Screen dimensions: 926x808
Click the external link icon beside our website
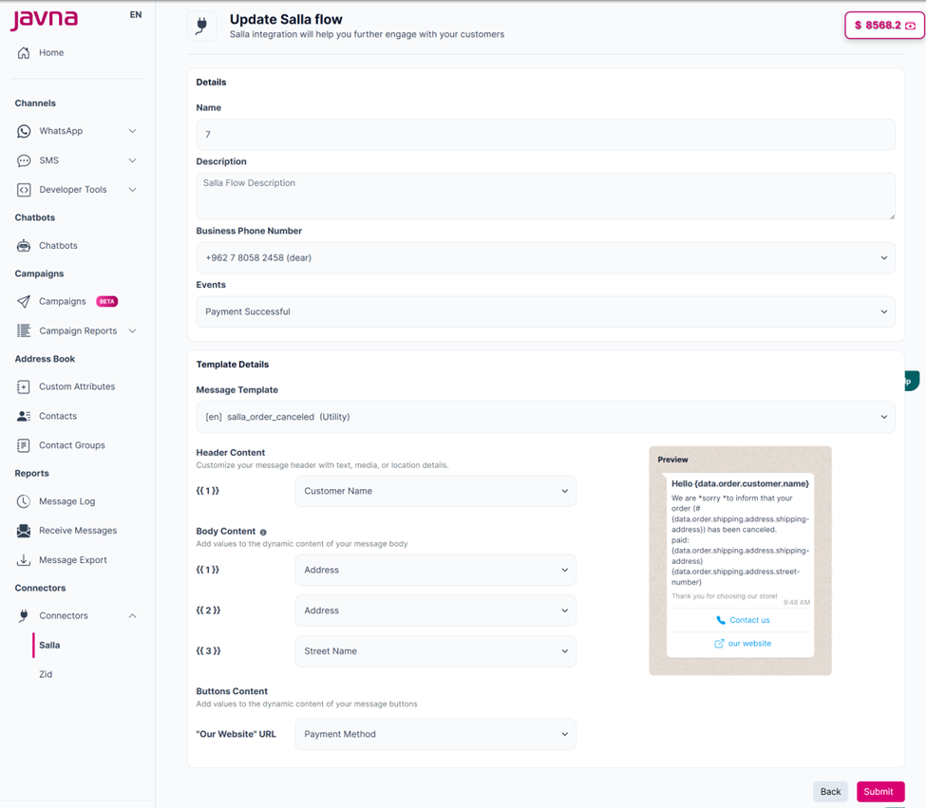pos(719,644)
